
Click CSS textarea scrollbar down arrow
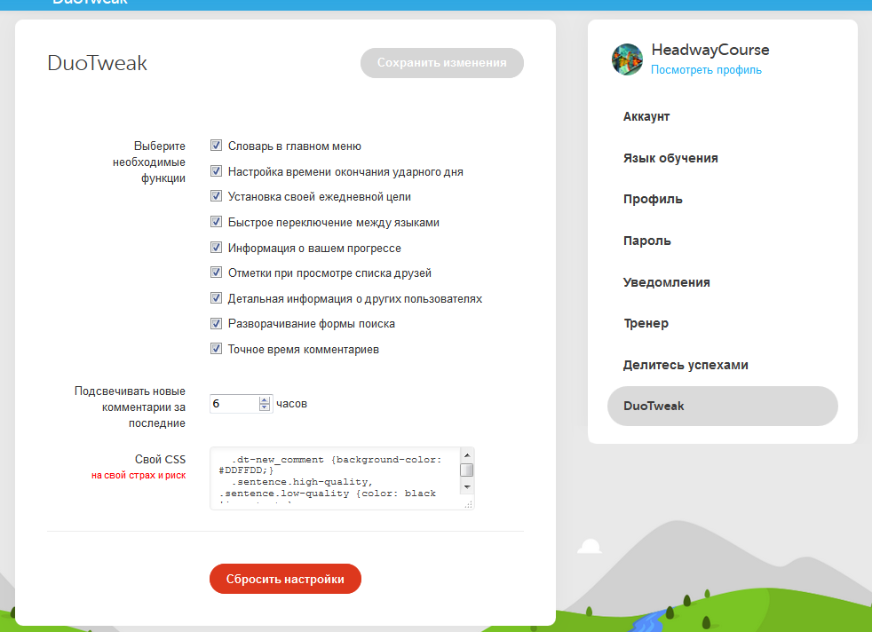[467, 487]
